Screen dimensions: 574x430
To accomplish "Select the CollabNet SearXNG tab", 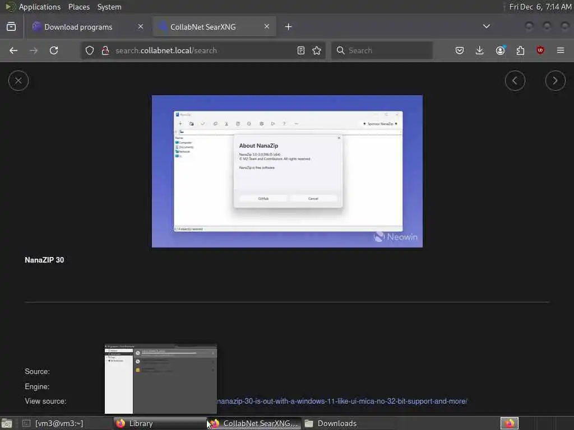I will 215,27.
